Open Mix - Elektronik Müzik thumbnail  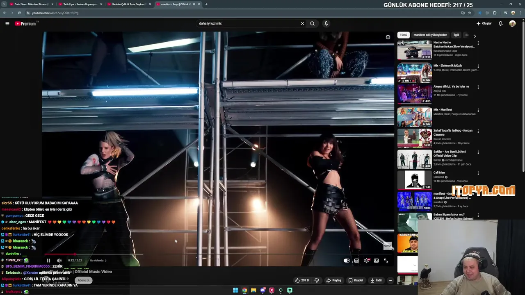[414, 73]
